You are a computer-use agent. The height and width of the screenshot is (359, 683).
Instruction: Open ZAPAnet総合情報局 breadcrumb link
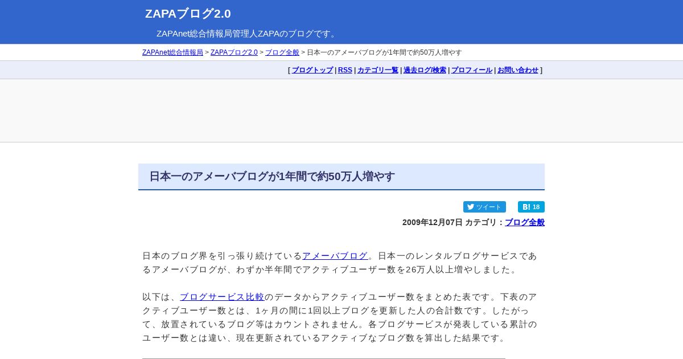172,52
